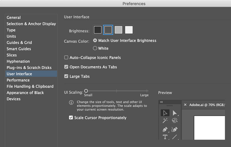
Task: Choose the lightest brightness swatch
Action: [x=129, y=30]
